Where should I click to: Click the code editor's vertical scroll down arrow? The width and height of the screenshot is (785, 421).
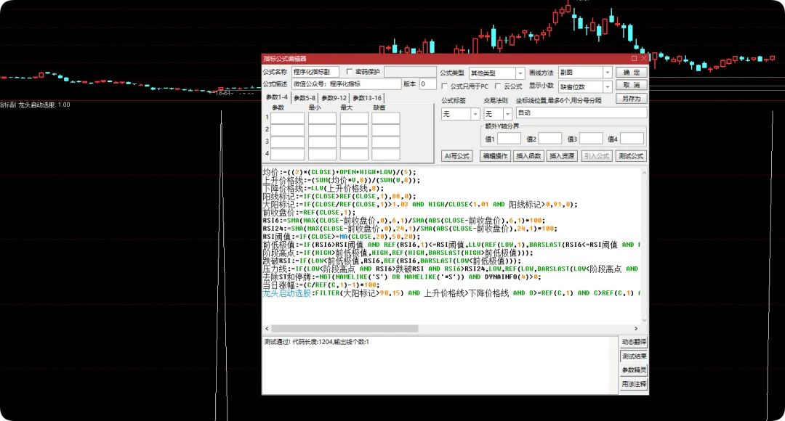pyautogui.click(x=645, y=320)
